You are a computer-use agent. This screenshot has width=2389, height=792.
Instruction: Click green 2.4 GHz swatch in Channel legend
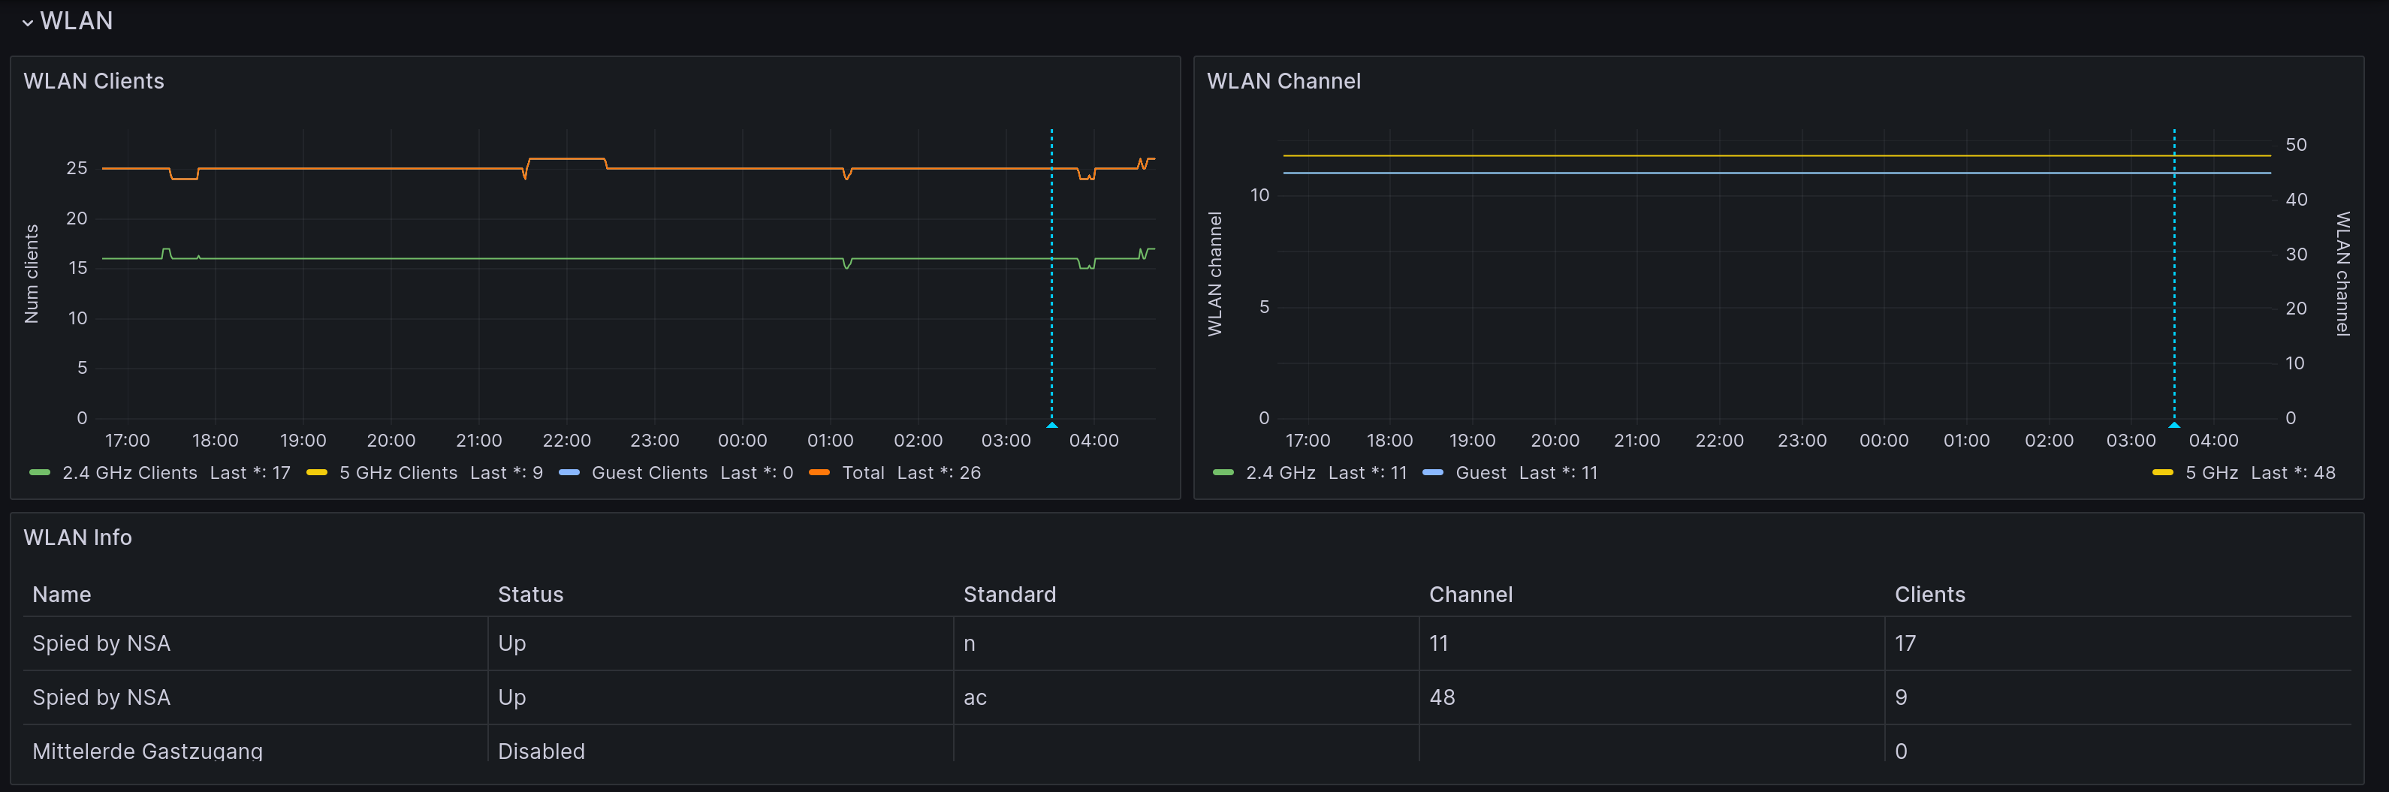pyautogui.click(x=1223, y=473)
